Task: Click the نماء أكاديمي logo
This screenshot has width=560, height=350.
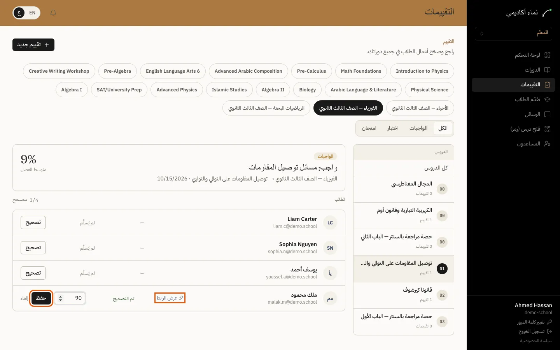Action: point(529,13)
